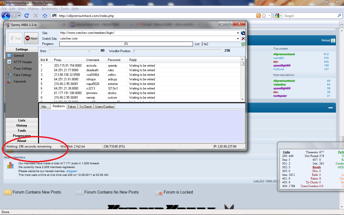
Task: Click the Log Out link on forum
Action: pyautogui.click(x=259, y=181)
